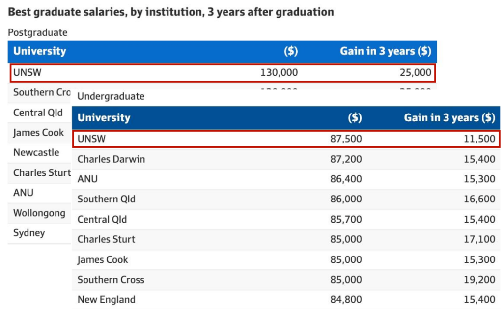504x314 pixels.
Task: Select Charles Darwin row name
Action: (x=111, y=159)
